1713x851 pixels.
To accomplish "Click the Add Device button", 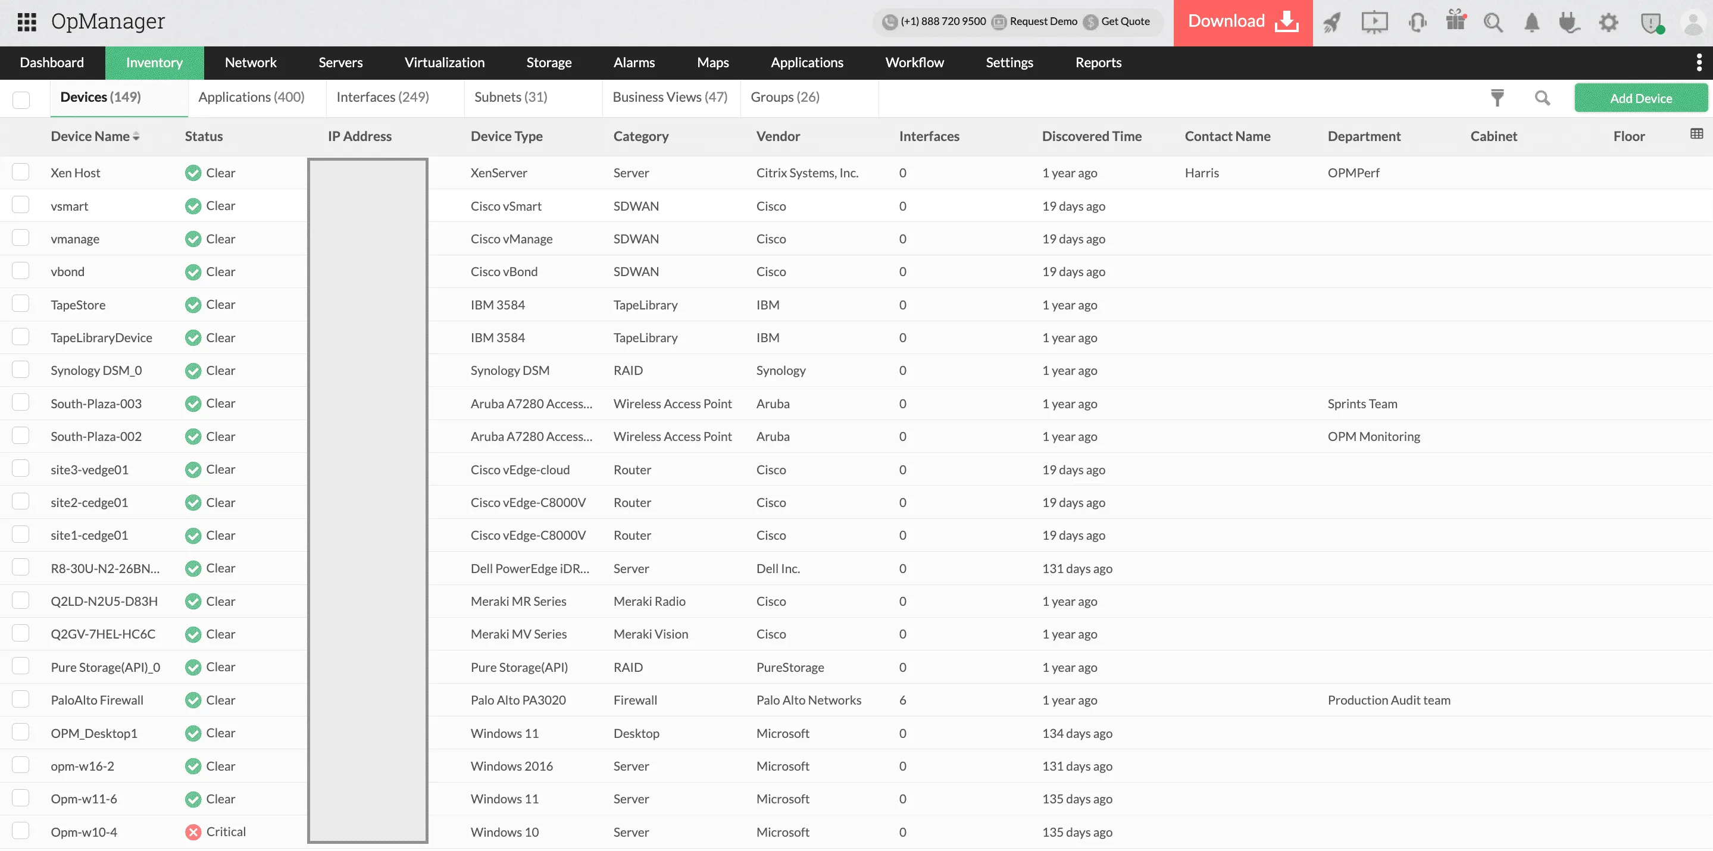I will tap(1640, 98).
